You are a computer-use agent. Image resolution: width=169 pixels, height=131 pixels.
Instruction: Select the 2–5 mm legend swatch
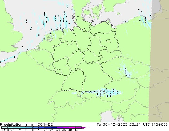pyautogui.click(x=23, y=128)
